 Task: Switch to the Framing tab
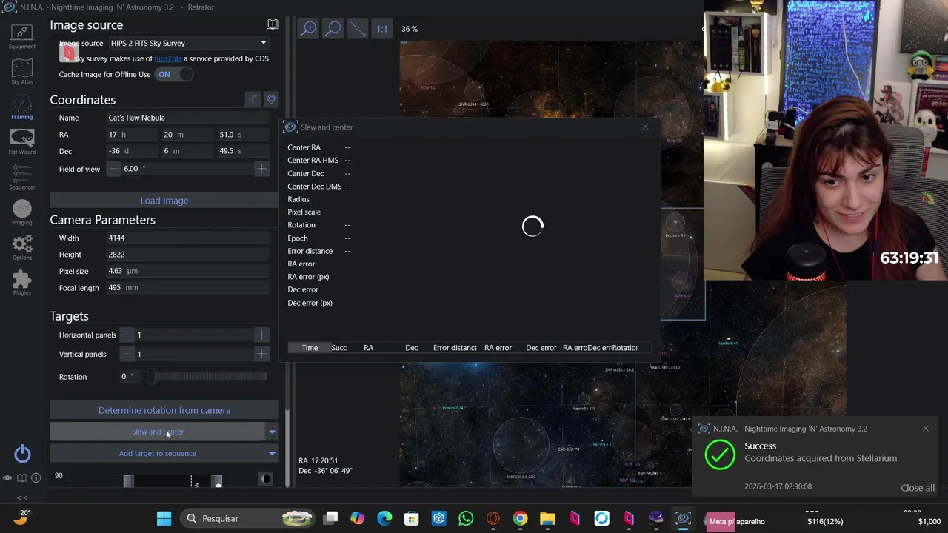[21, 106]
